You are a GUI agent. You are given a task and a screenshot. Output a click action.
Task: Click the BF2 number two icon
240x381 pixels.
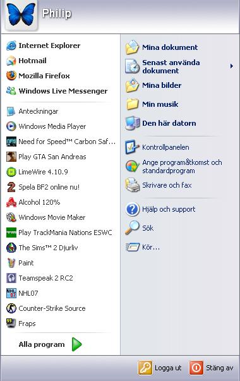(11, 187)
